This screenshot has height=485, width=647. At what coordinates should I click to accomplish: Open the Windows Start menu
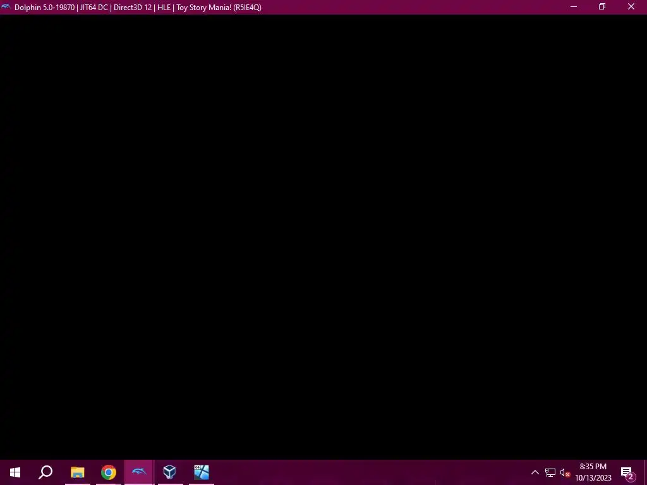point(15,472)
